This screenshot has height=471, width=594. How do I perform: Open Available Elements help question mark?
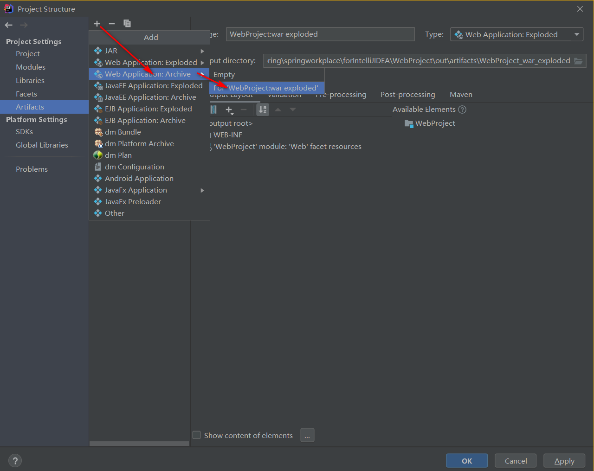[x=462, y=110]
